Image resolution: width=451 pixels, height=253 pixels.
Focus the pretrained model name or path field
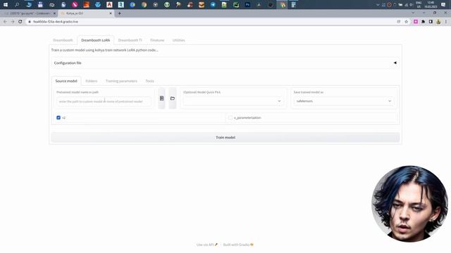click(x=104, y=101)
